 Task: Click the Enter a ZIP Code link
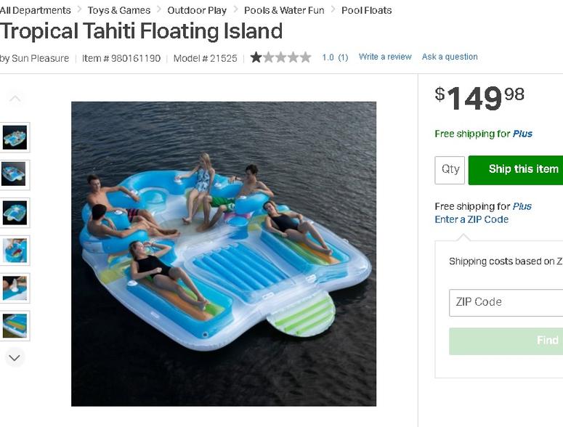coord(471,219)
